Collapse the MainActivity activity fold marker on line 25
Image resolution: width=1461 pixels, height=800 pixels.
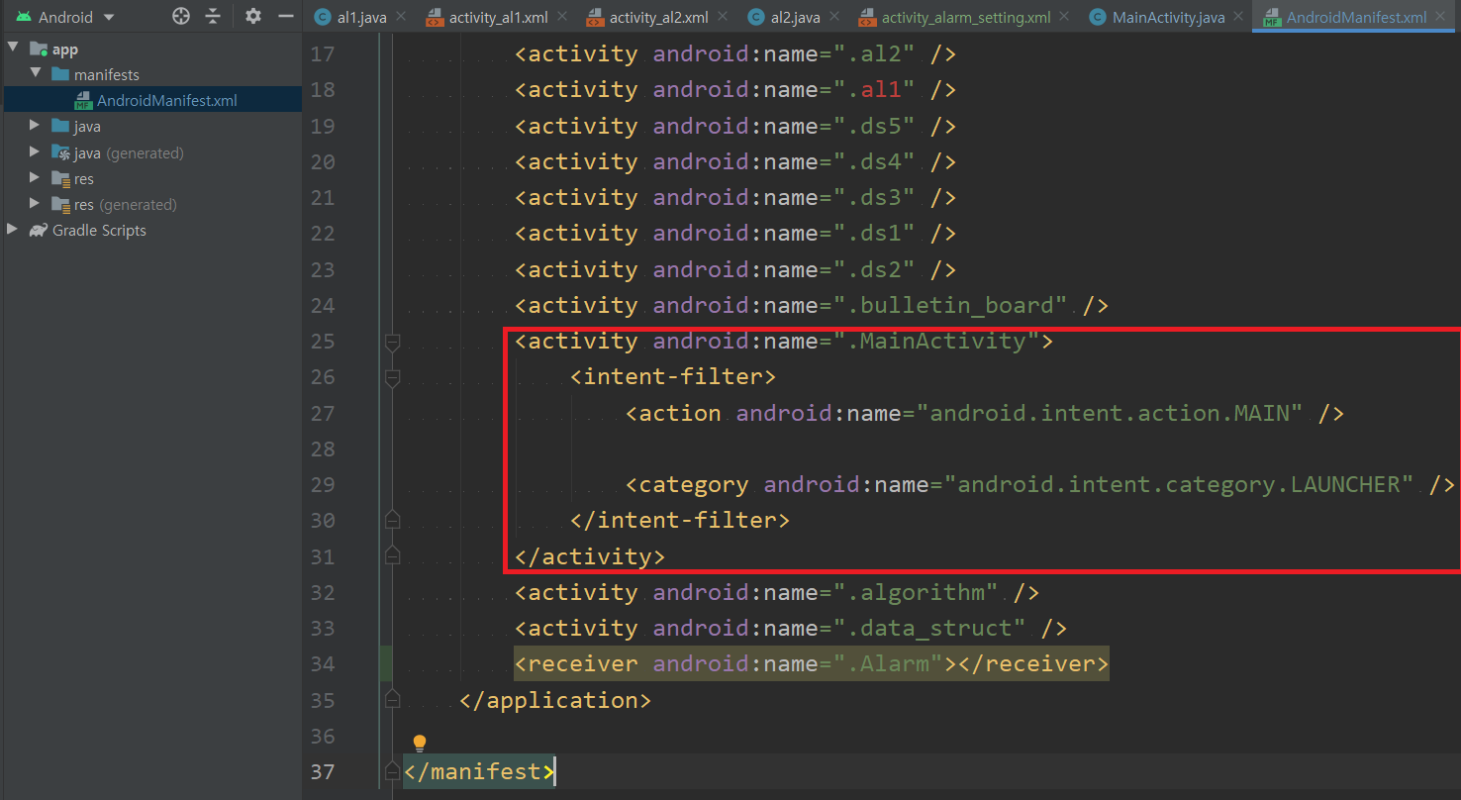[x=392, y=342]
